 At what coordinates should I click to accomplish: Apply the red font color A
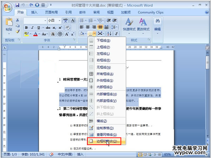[x=35, y=34]
